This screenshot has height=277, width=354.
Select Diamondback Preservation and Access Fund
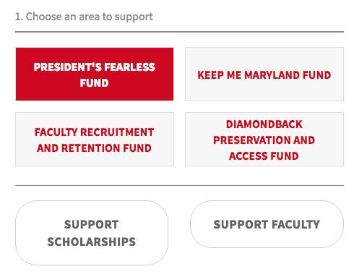click(x=264, y=139)
